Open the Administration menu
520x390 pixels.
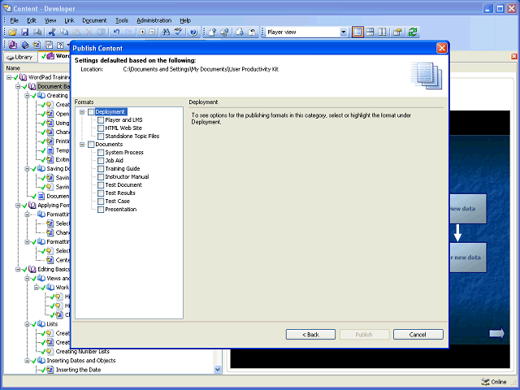pyautogui.click(x=154, y=20)
